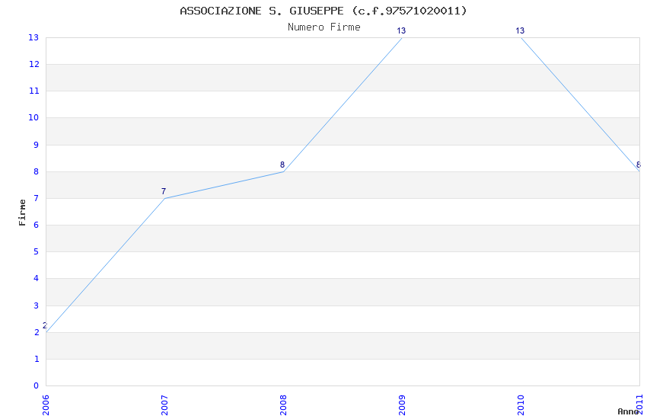
Task: Click y-axis tick value 9
Action: [37, 145]
